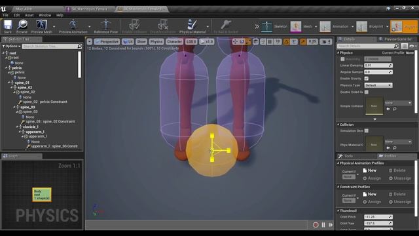Toggle the Mass in Kg override checkbox
This screenshot has width=419, height=236.
342,59
